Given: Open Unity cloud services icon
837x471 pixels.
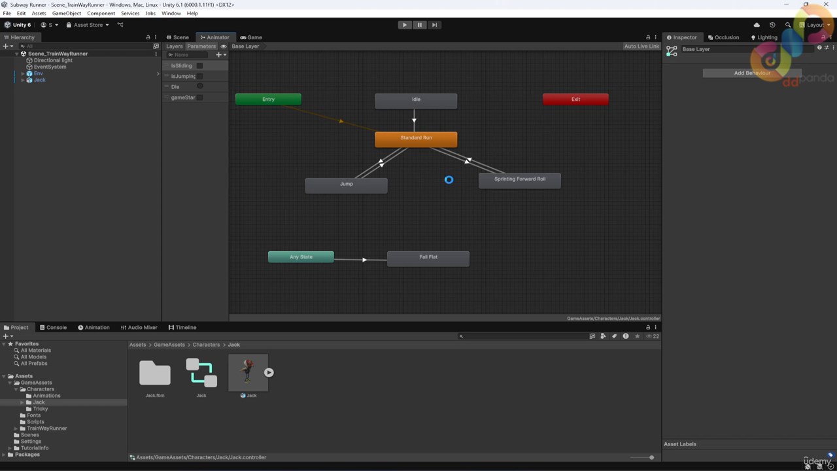Looking at the screenshot, I should coord(757,25).
